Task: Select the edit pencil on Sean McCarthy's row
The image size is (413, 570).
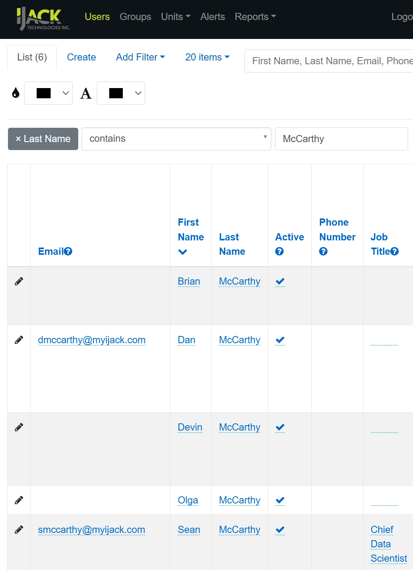Action: [19, 530]
